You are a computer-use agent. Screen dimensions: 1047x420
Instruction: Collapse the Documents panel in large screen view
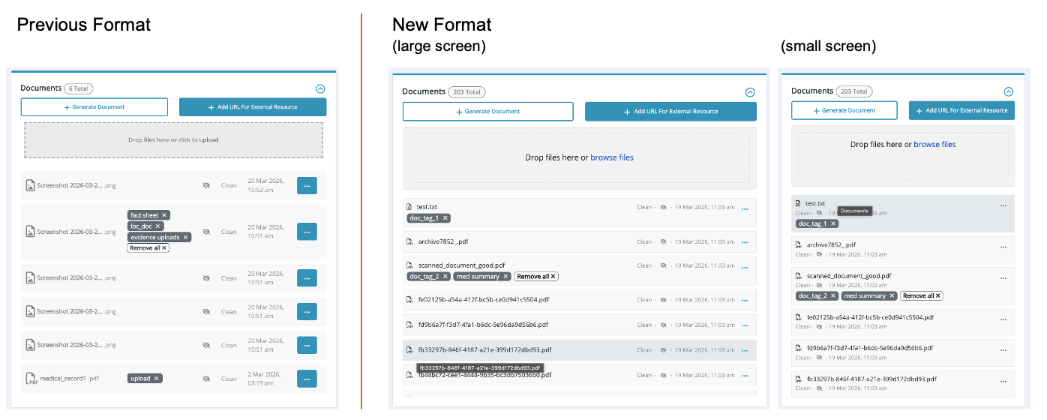(x=749, y=92)
